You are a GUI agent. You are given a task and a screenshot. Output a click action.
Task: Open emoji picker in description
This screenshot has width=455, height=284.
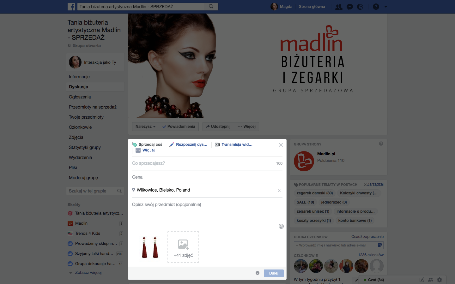coord(281,226)
